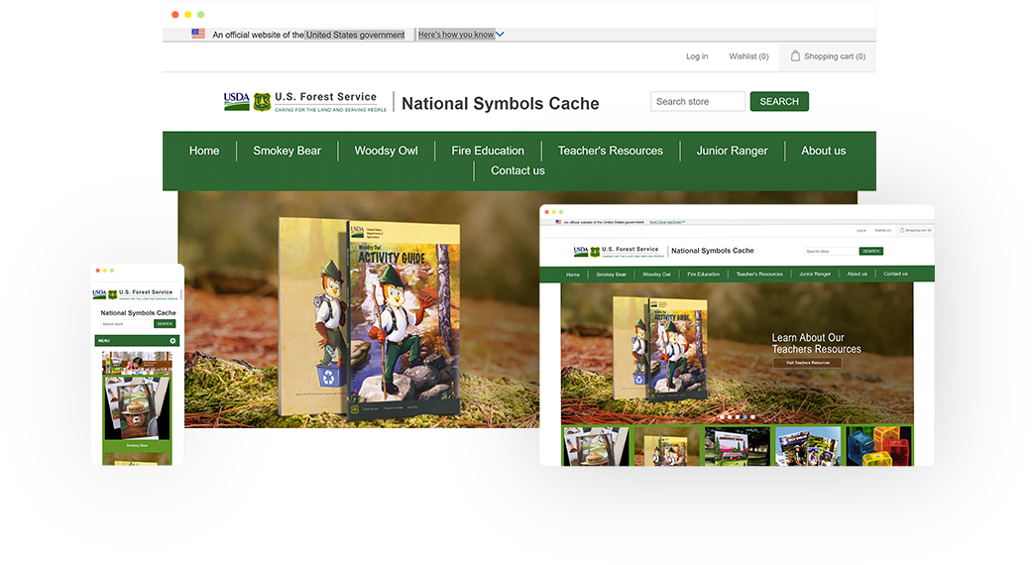Open the Wishlist (0) link in the large window

click(x=748, y=56)
